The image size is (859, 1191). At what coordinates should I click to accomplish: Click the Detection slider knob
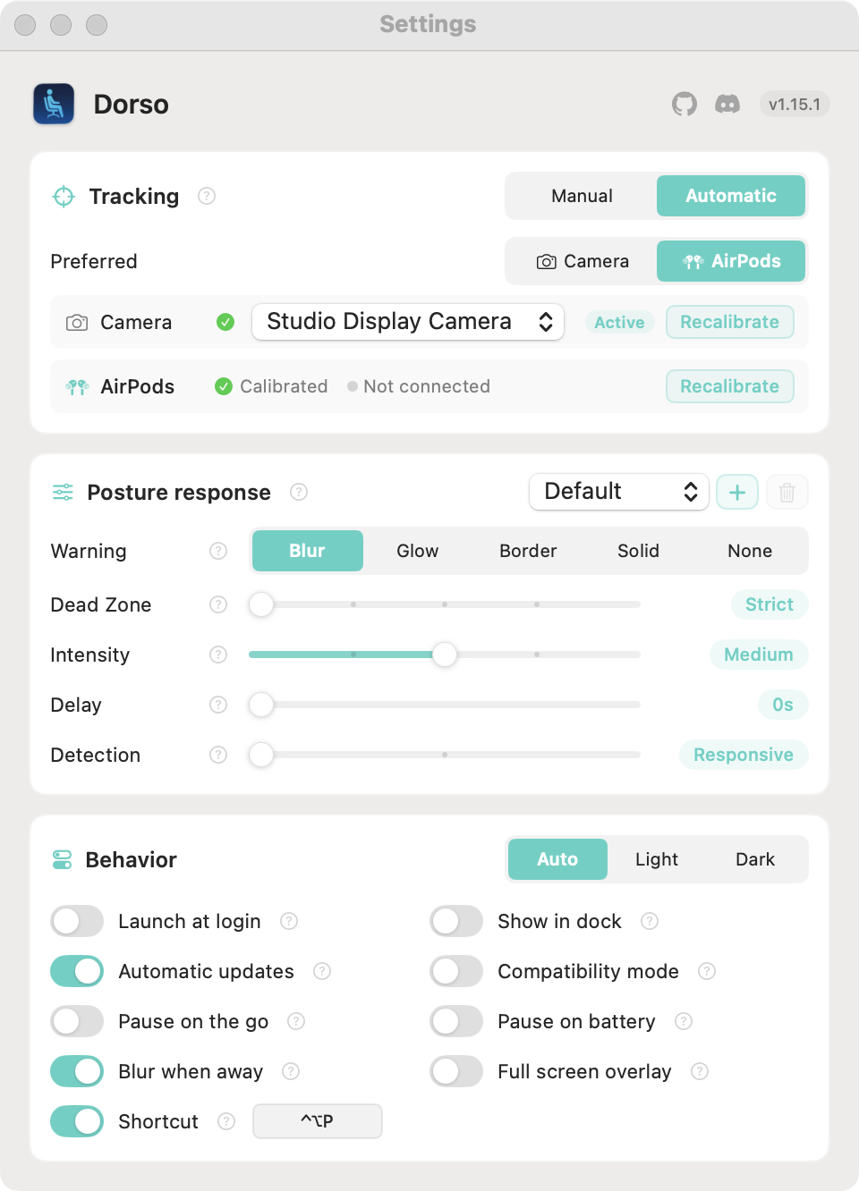click(x=261, y=755)
